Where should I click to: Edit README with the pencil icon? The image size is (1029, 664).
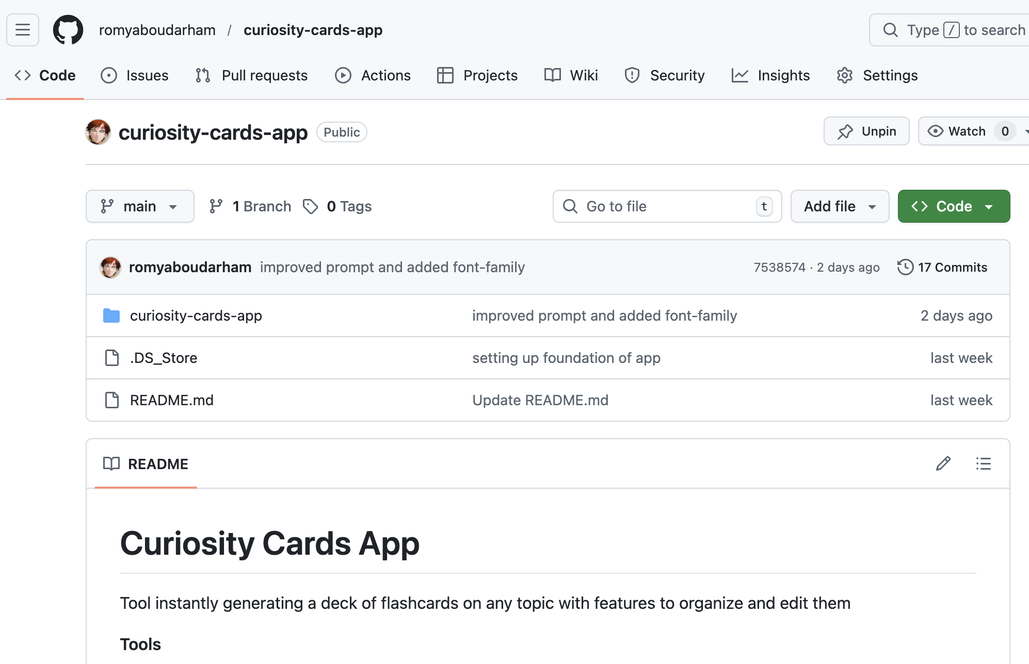point(943,463)
